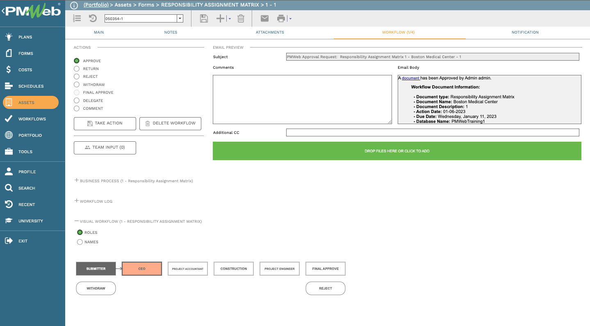This screenshot has width=590, height=326.
Task: Click drop files here green area
Action: [x=397, y=151]
